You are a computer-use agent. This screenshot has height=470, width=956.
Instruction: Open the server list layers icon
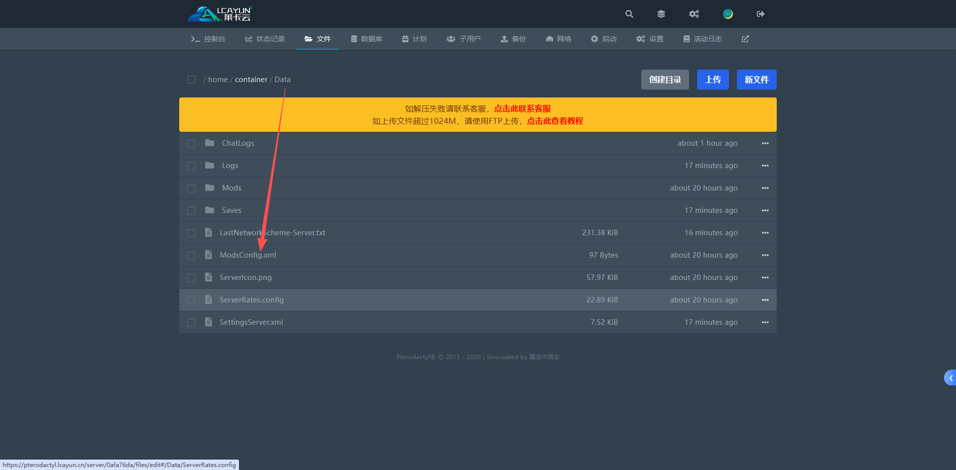click(x=661, y=14)
